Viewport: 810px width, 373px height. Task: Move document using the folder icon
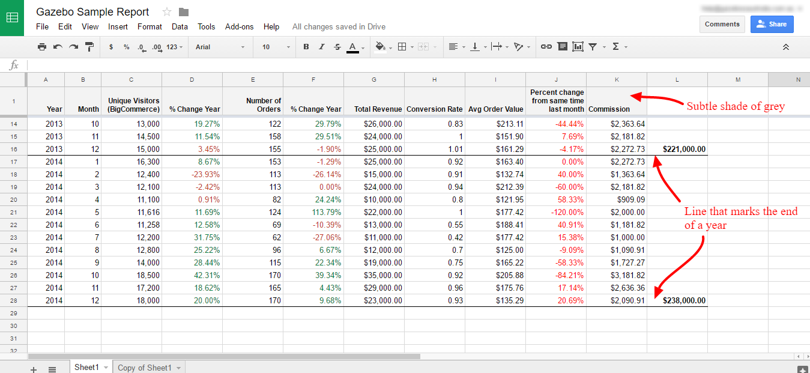click(184, 12)
